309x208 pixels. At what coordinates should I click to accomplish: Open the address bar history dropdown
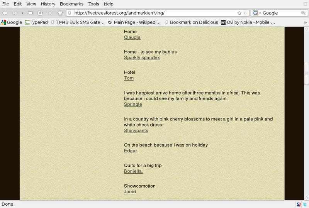(x=245, y=13)
